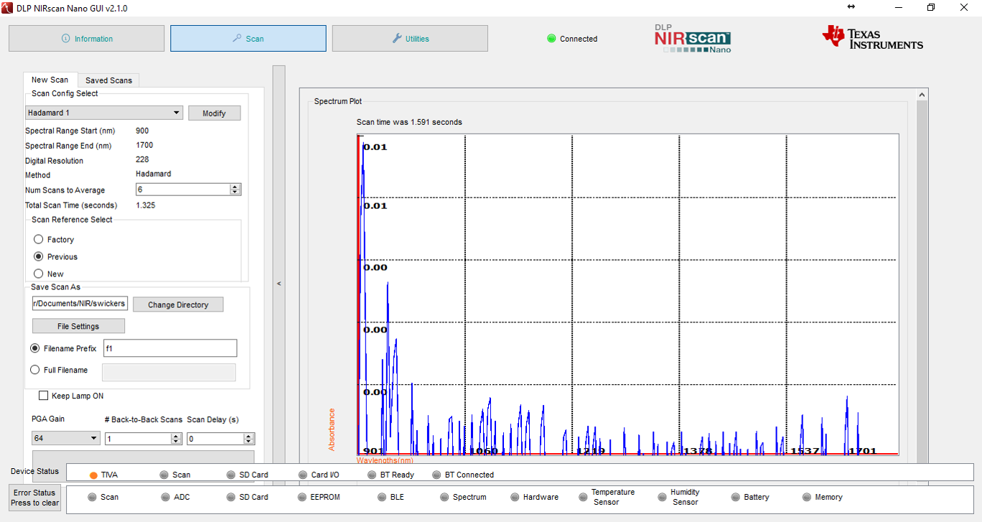982x522 pixels.
Task: Choose the Full Filename option
Action: point(34,370)
